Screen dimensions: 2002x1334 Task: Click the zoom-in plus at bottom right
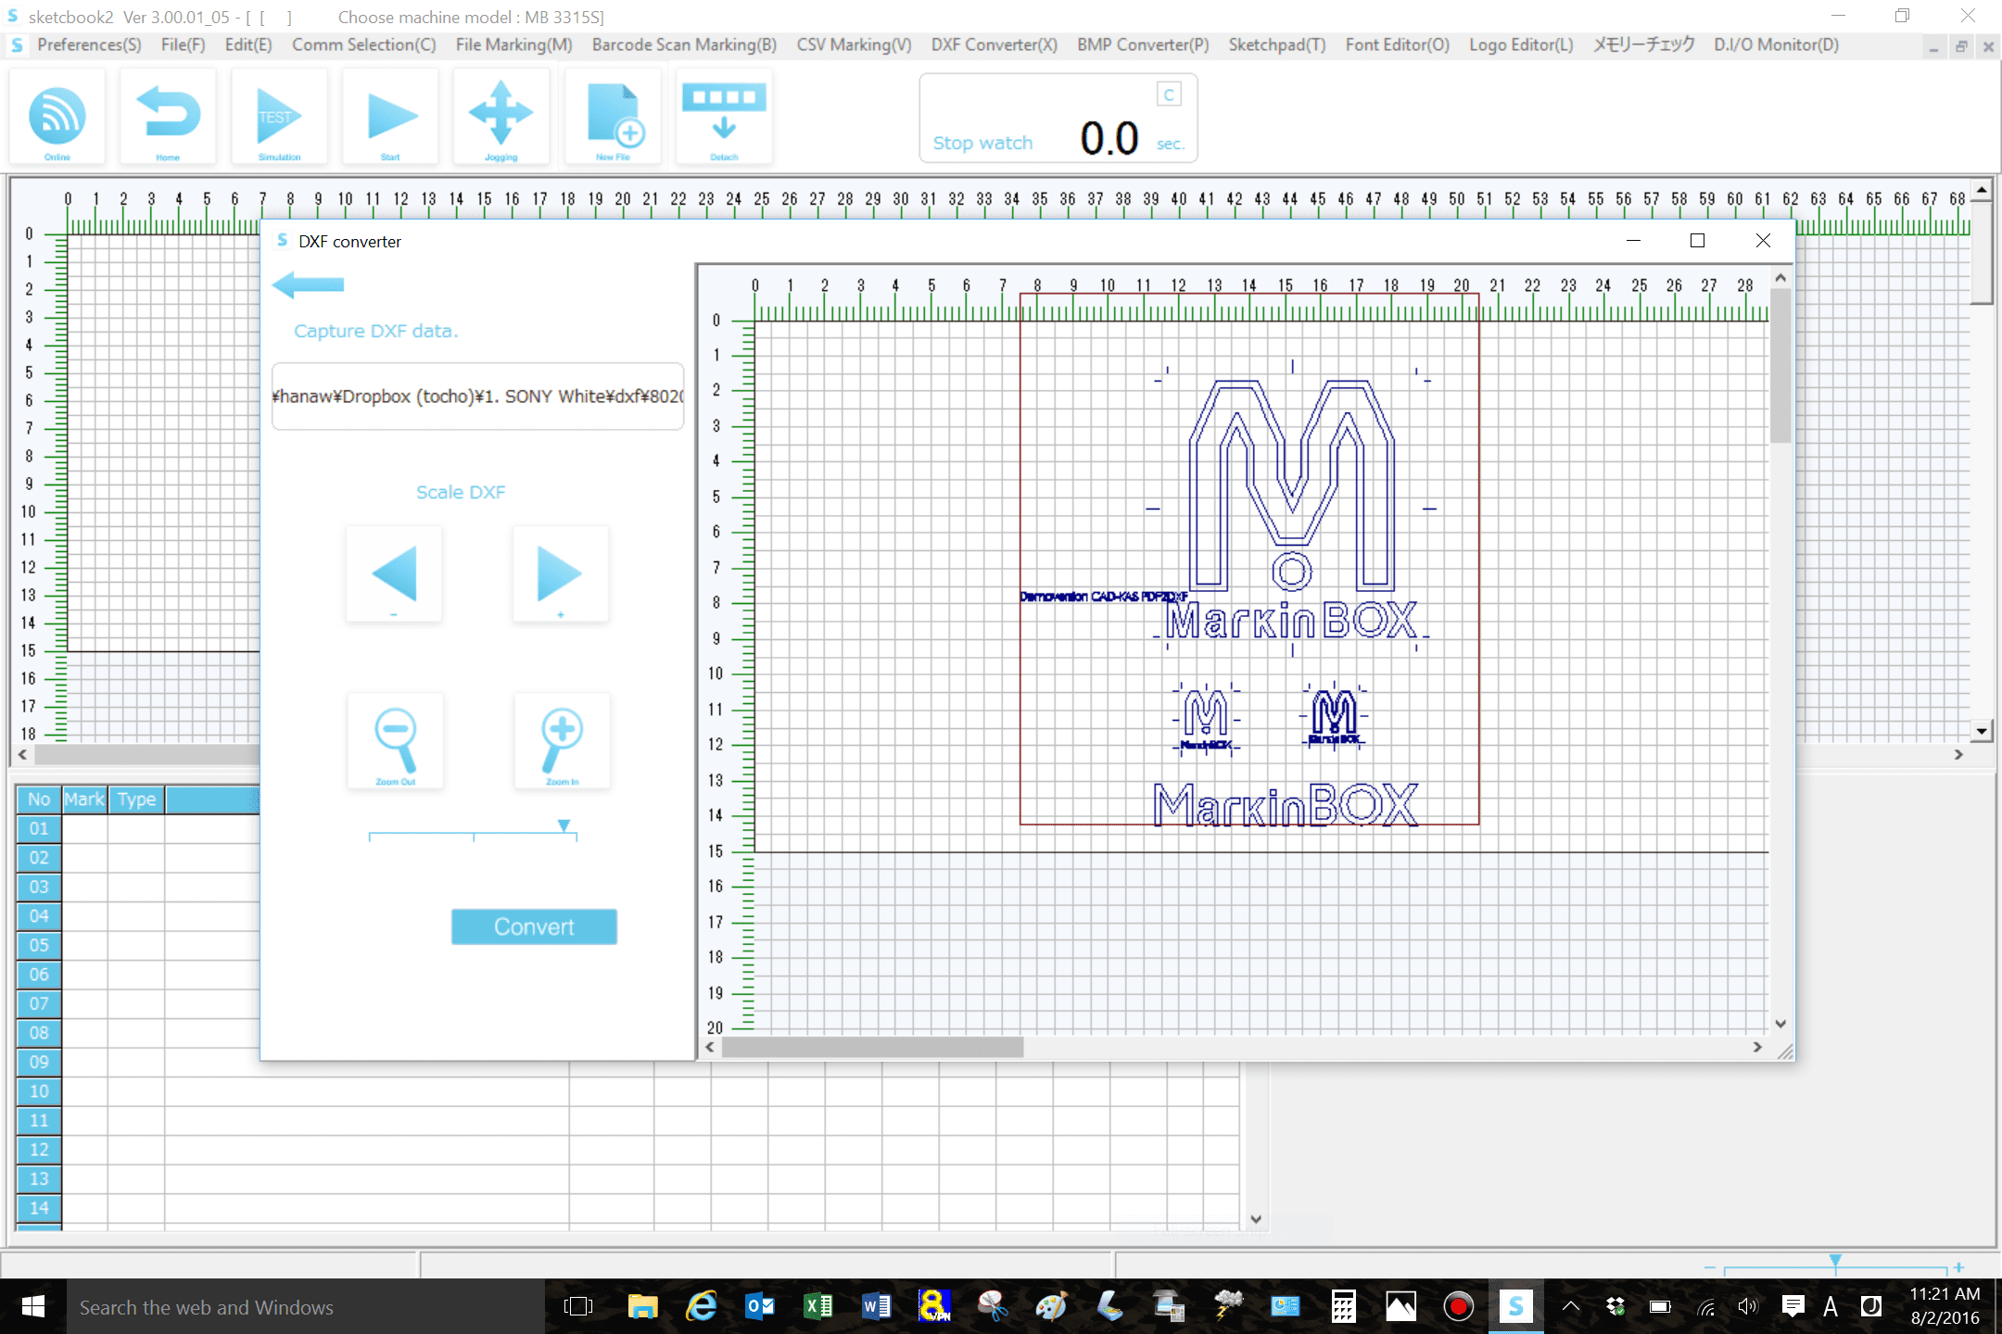pos(1958,1267)
